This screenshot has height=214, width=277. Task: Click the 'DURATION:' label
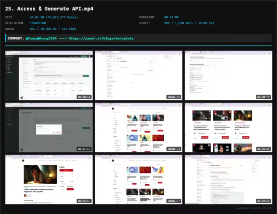click(147, 17)
